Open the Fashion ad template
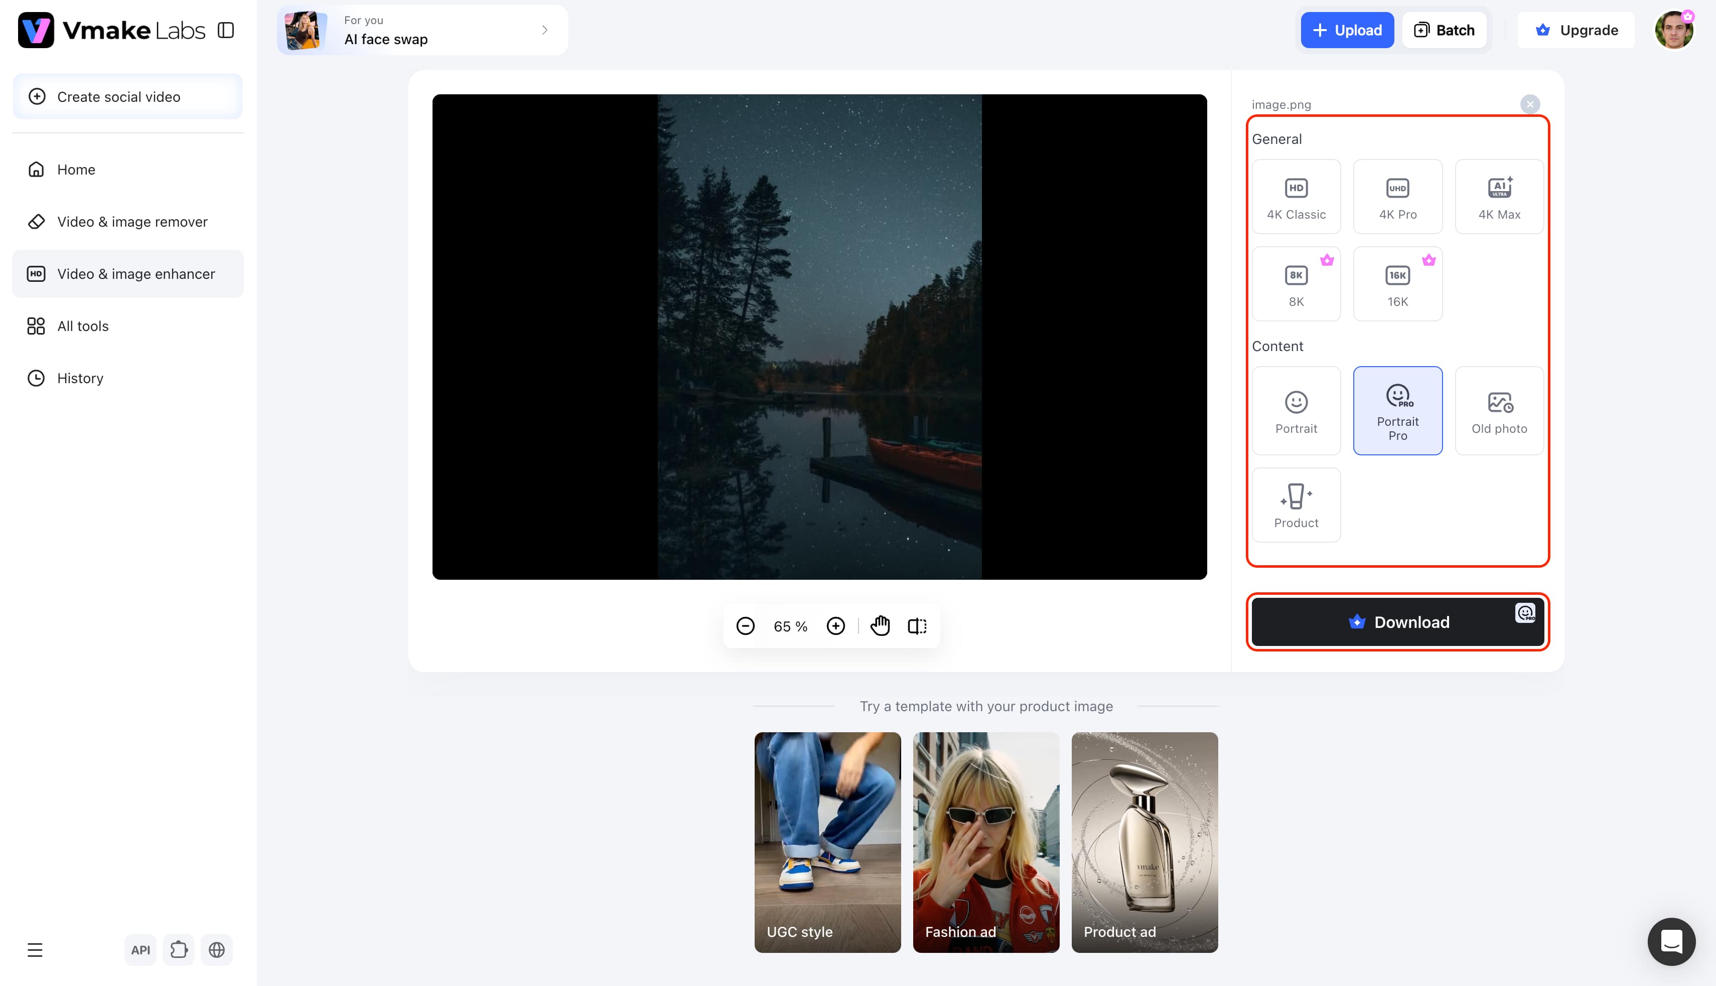The image size is (1716, 986). pos(986,843)
